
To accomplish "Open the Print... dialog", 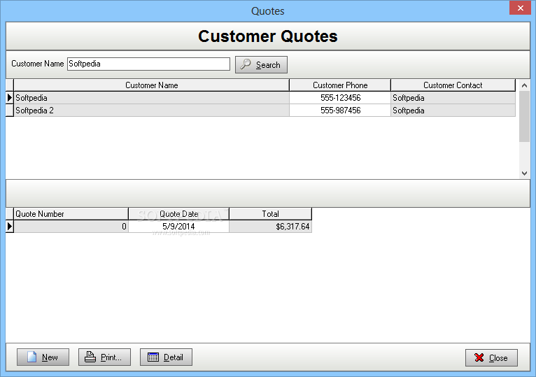I will coord(104,357).
